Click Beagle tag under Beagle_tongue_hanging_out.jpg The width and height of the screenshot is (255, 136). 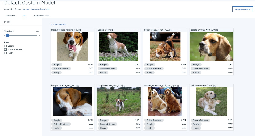point(57,64)
